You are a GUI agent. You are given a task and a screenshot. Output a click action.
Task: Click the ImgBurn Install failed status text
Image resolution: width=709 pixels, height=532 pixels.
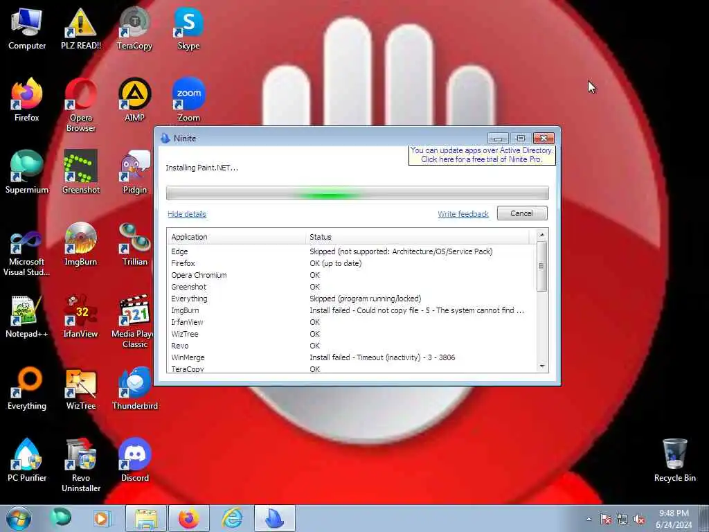[x=416, y=310]
